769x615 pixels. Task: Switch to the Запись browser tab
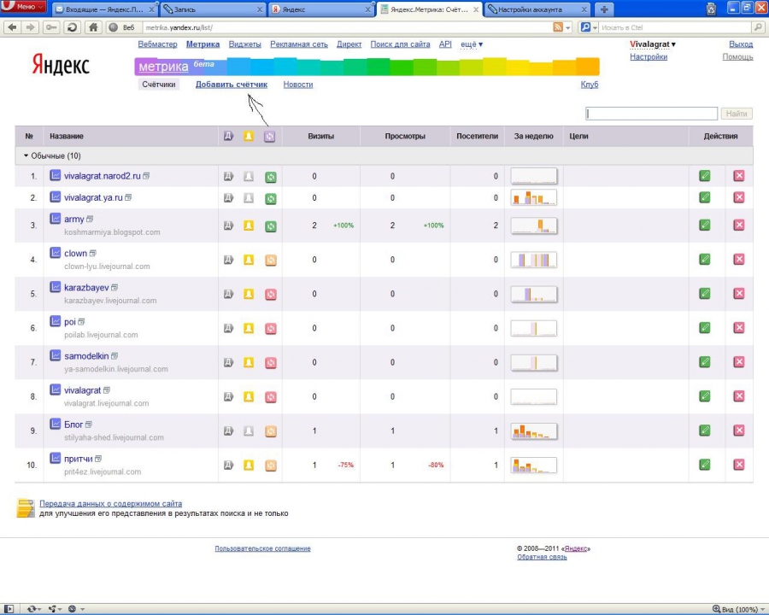click(x=213, y=9)
